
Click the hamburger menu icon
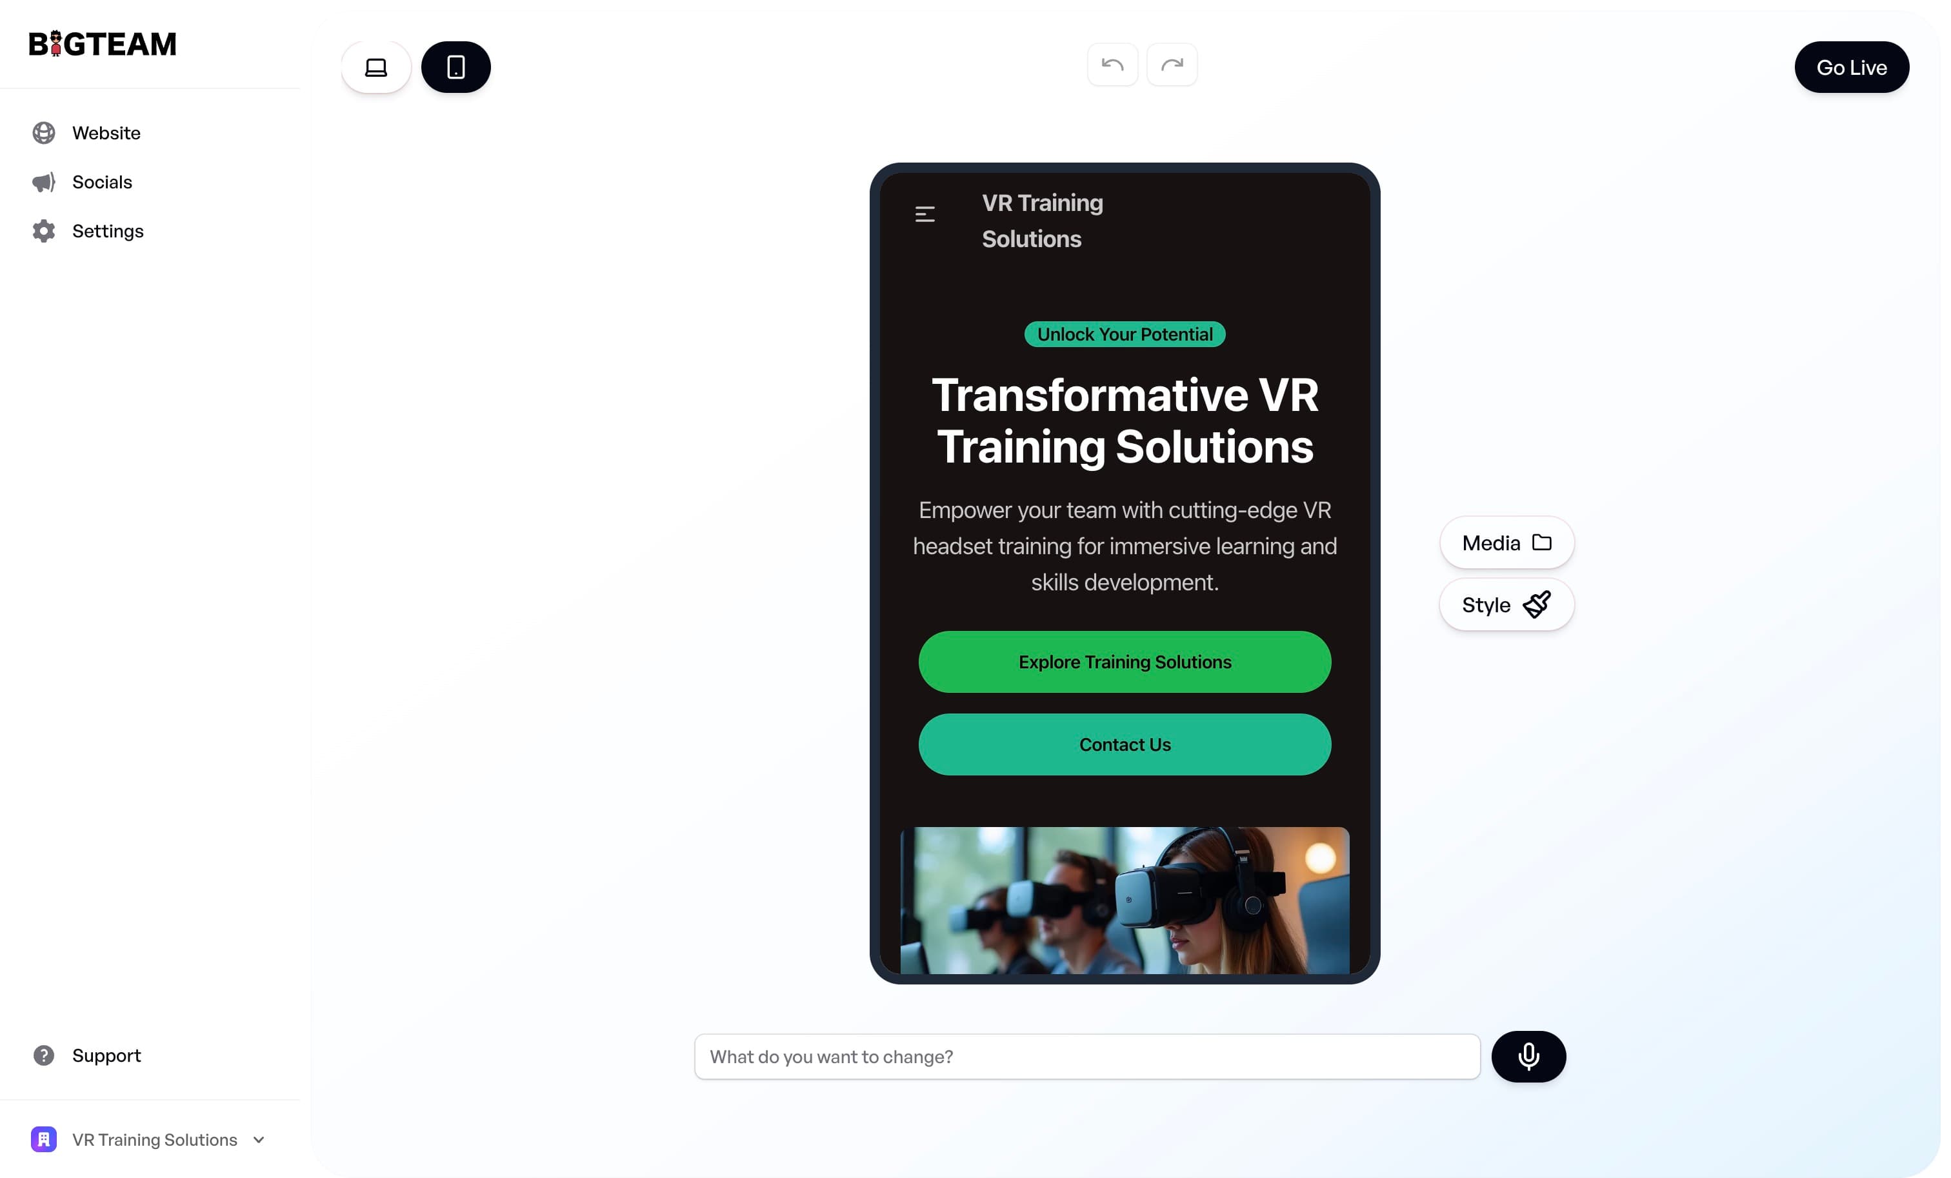925,215
